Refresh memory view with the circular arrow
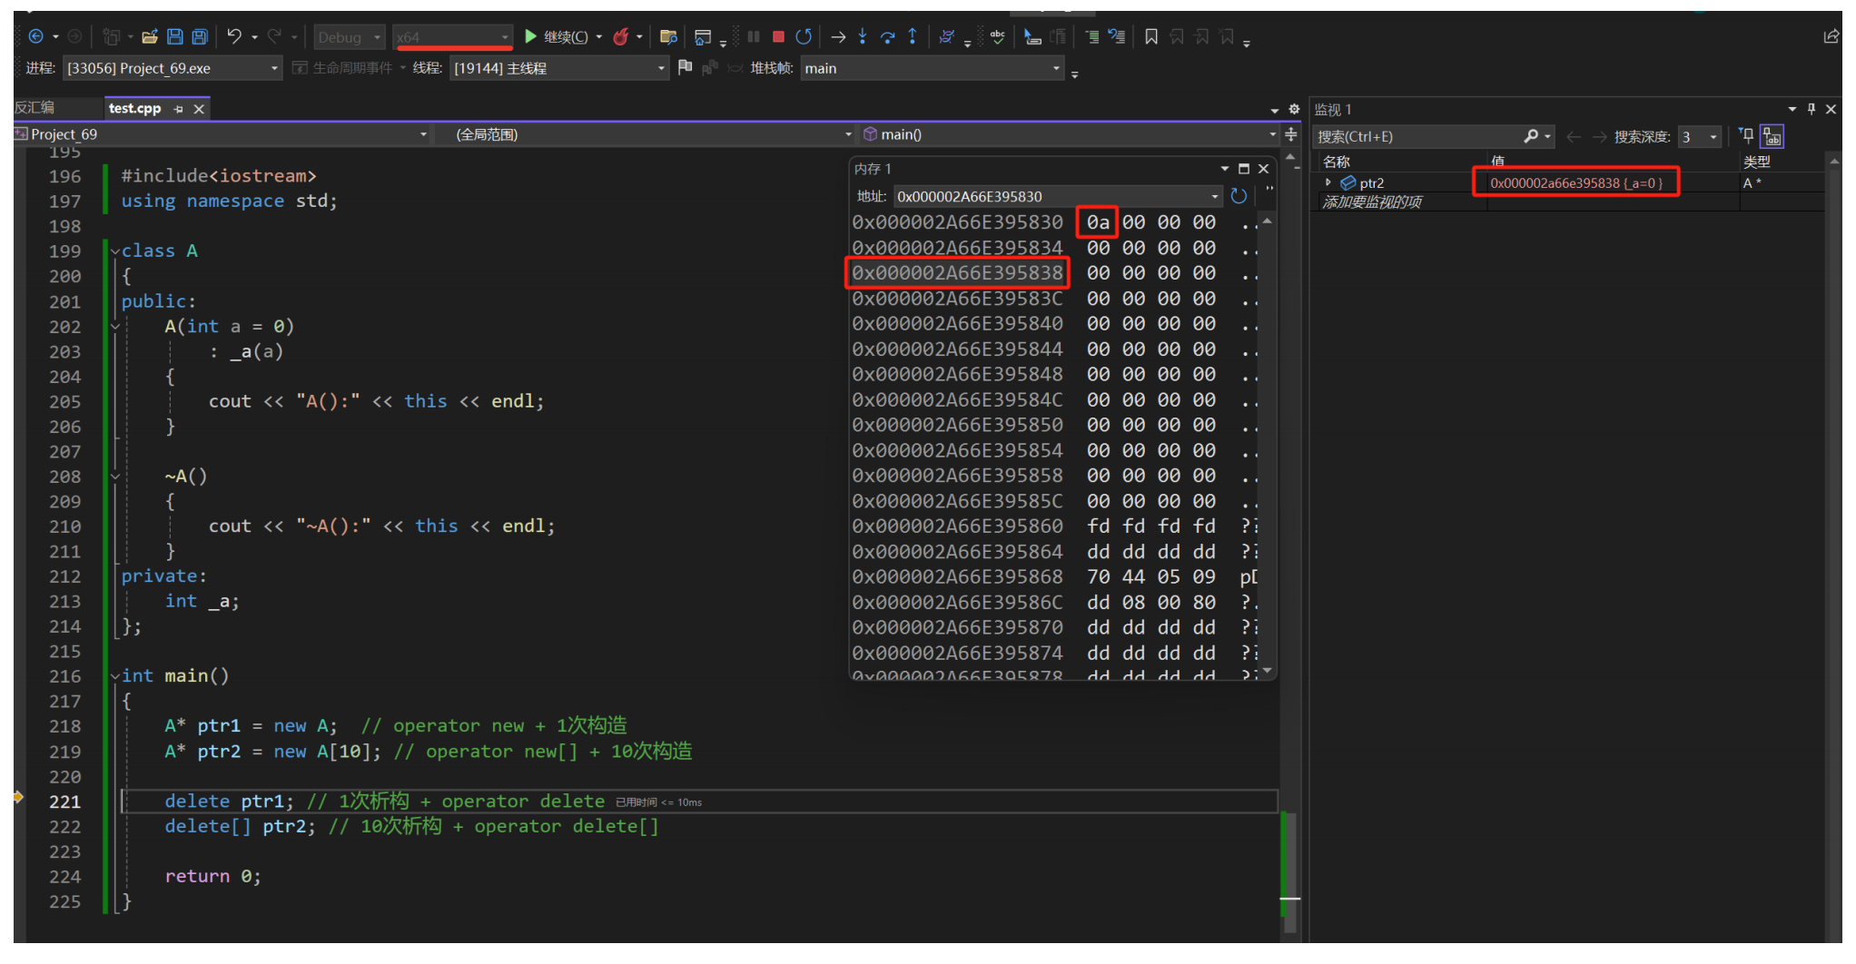1856x964 pixels. [x=1239, y=196]
